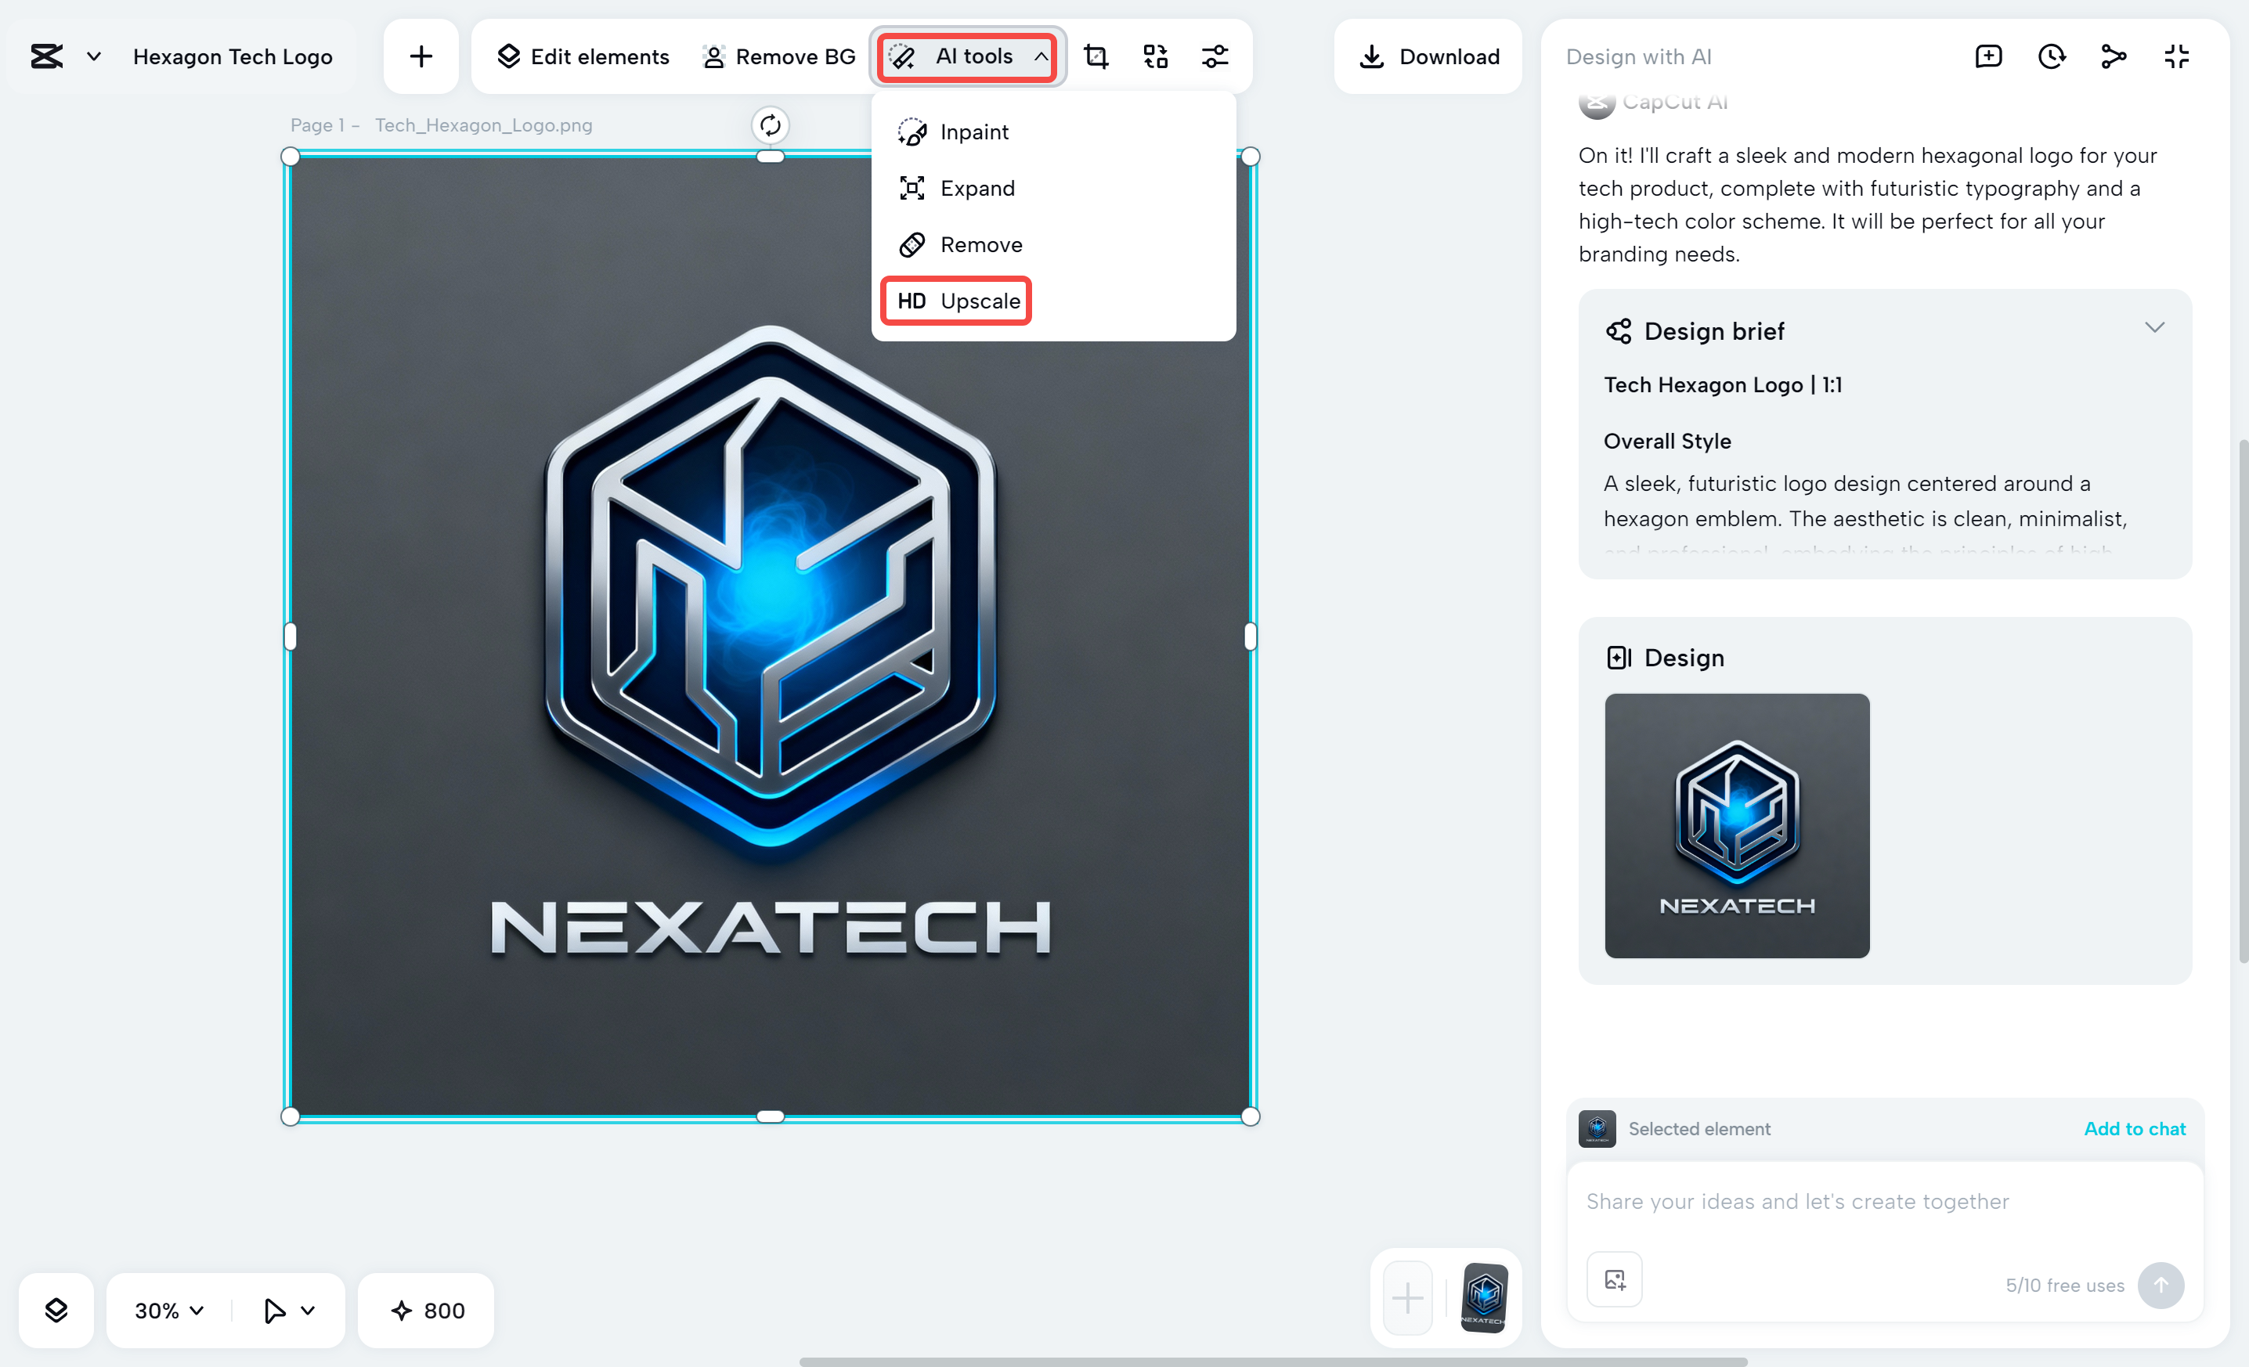Select Edit elements tool

click(583, 56)
